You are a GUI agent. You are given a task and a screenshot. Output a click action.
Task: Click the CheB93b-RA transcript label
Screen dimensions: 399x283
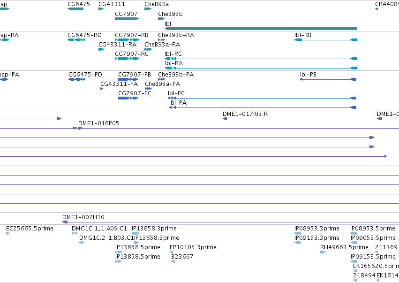tap(176, 35)
